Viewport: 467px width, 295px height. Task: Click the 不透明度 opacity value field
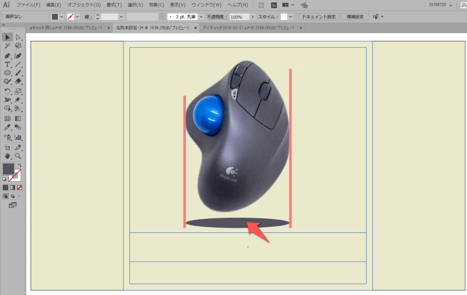click(239, 17)
